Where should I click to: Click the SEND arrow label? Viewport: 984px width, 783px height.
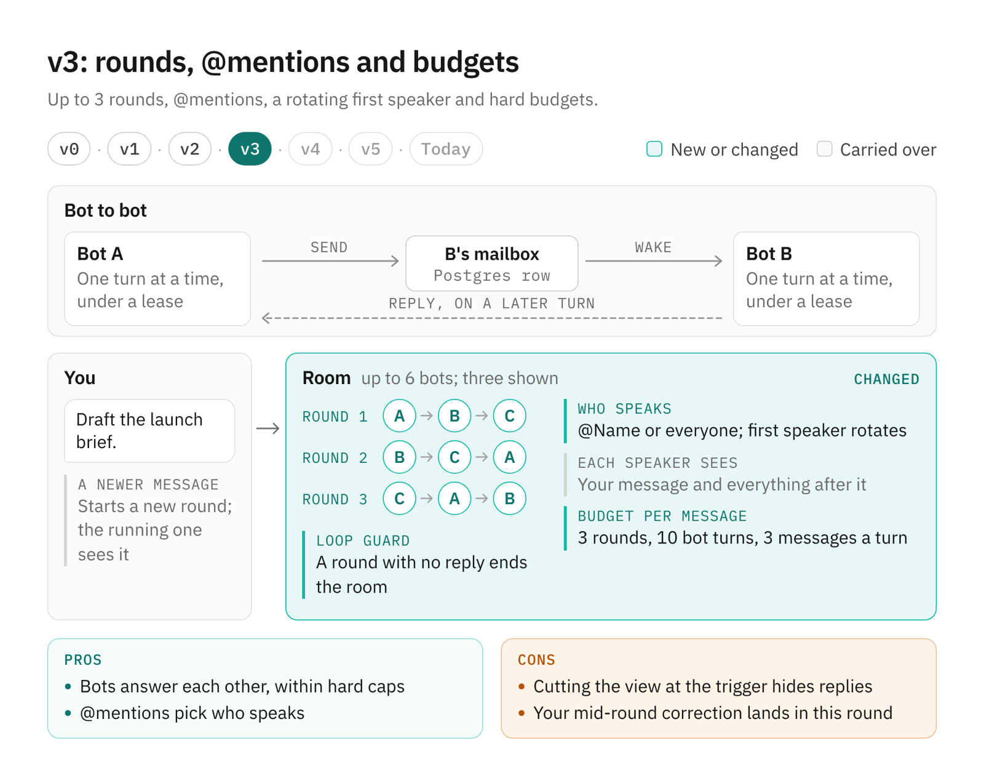329,247
